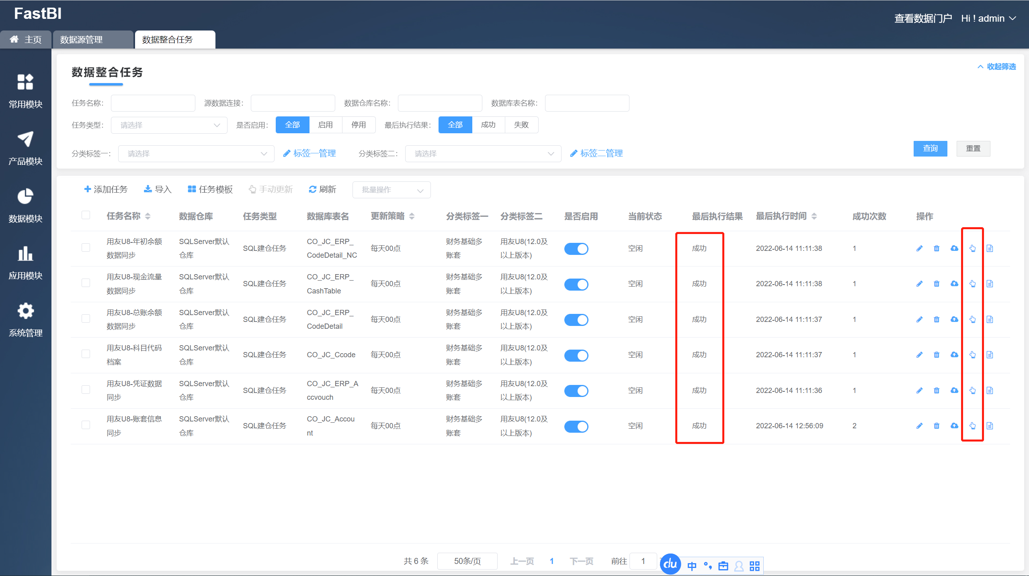Open the 分类标签二 select box

(483, 154)
